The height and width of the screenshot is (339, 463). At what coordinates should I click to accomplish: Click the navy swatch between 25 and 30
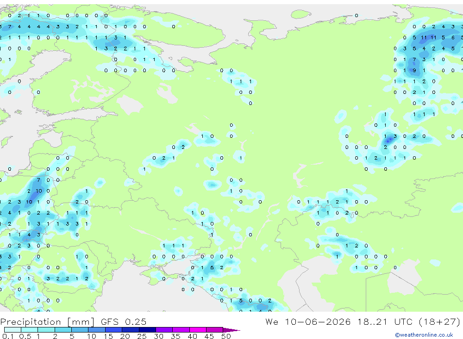tap(147, 330)
